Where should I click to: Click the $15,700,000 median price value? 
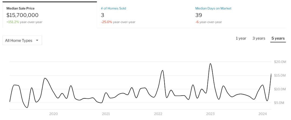22,15
